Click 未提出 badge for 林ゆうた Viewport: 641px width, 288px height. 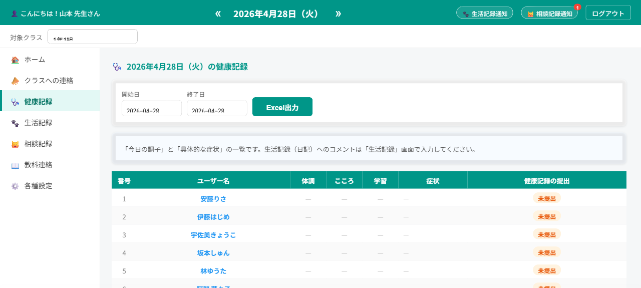point(547,270)
